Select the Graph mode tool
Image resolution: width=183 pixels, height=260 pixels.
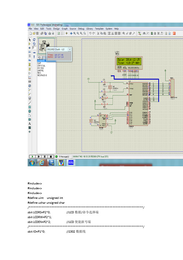tap(30, 77)
